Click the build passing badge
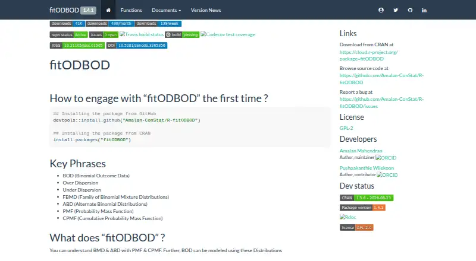The image size is (476, 261). point(182,35)
